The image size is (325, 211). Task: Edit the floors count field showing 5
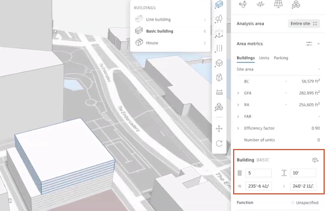coord(259,173)
